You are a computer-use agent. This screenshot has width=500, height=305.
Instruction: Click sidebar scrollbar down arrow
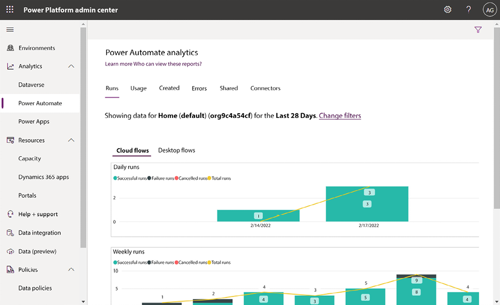click(x=83, y=301)
